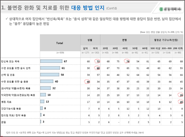
Task: Select the 연령 column group header
Action: [125, 40]
